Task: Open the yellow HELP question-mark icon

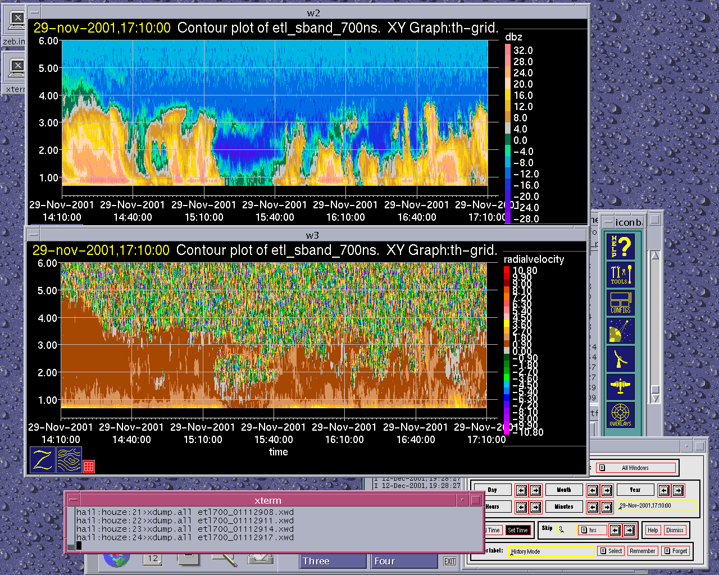Action: 621,247
